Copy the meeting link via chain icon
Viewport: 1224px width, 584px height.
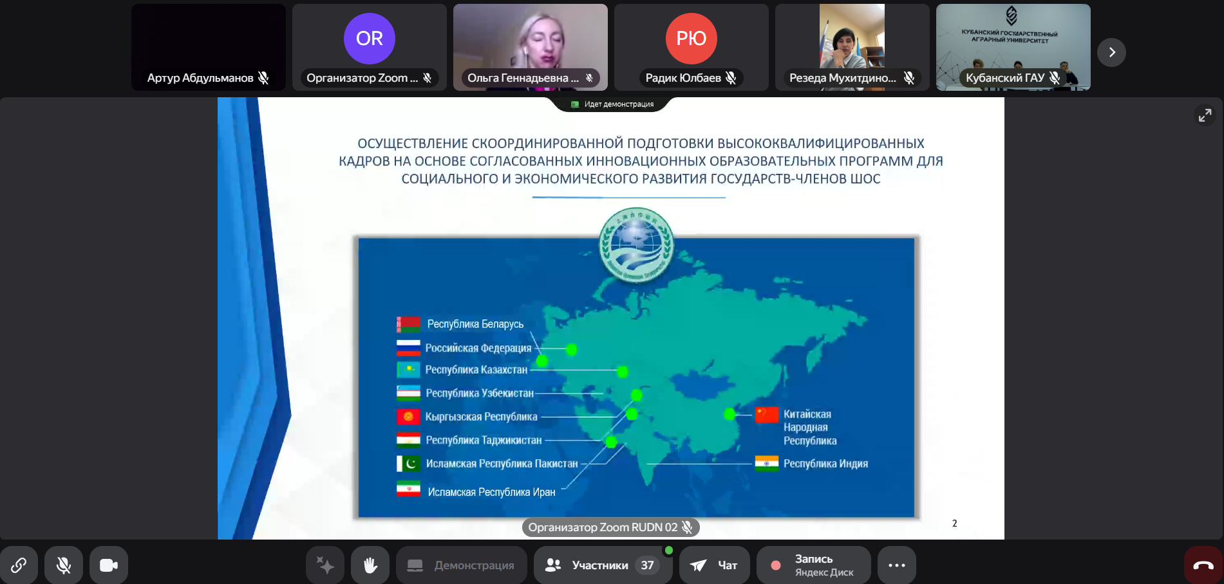[19, 565]
